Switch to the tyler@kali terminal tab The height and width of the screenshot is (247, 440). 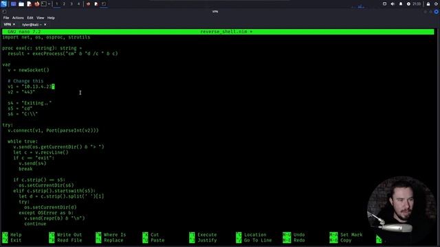[32, 25]
